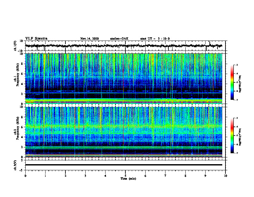Click the ch.3 flat voltage trace

click(124, 165)
